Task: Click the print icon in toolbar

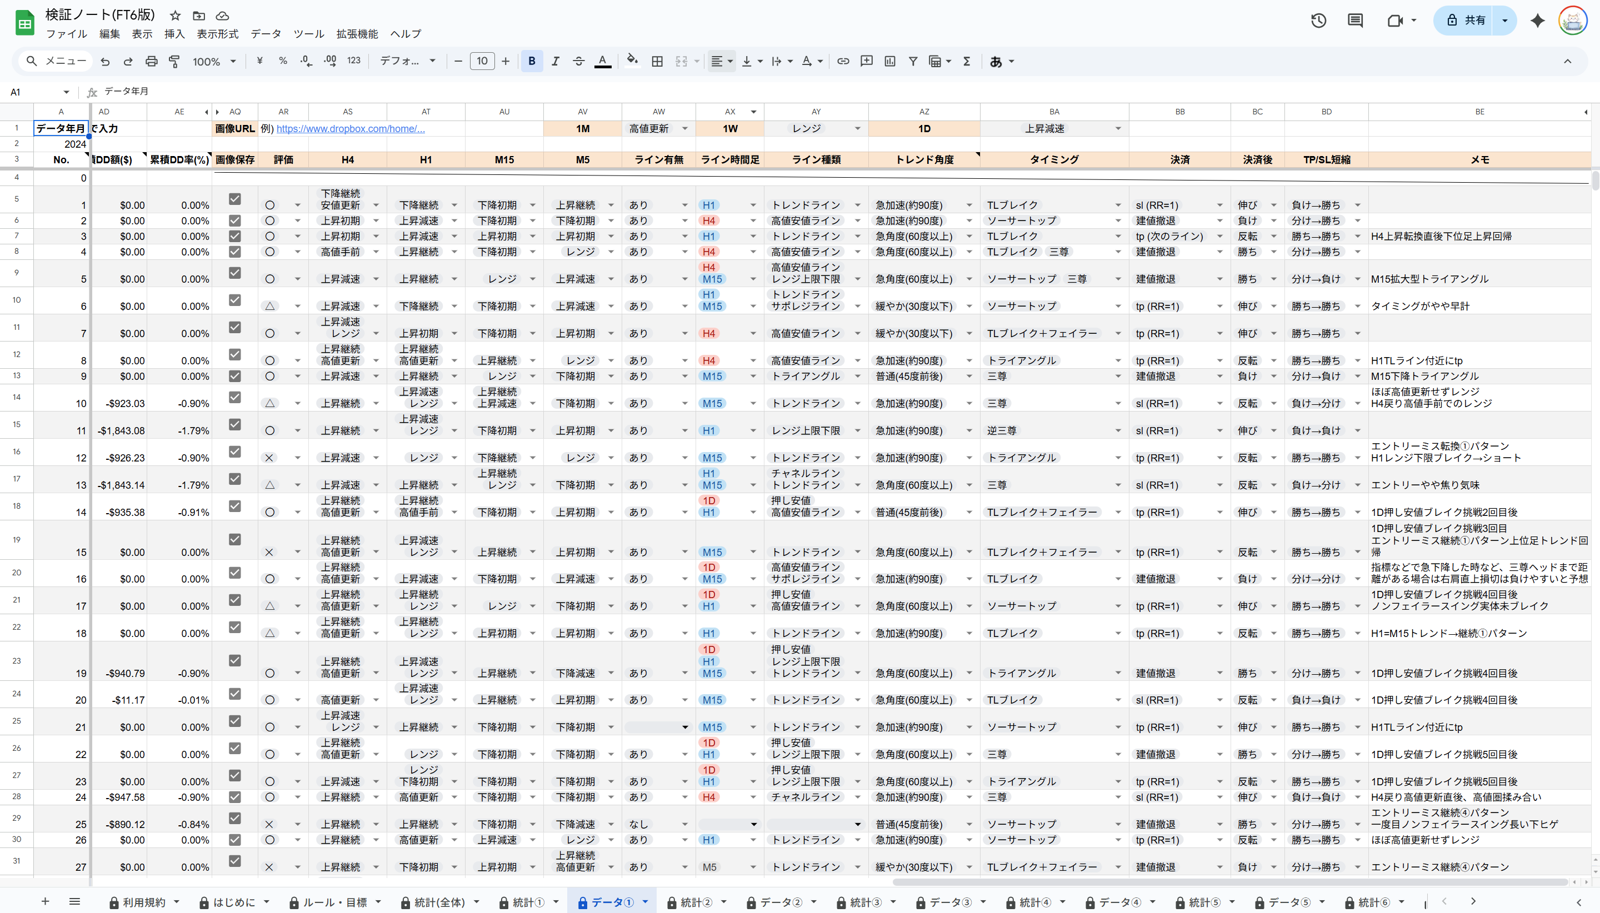Action: (151, 62)
